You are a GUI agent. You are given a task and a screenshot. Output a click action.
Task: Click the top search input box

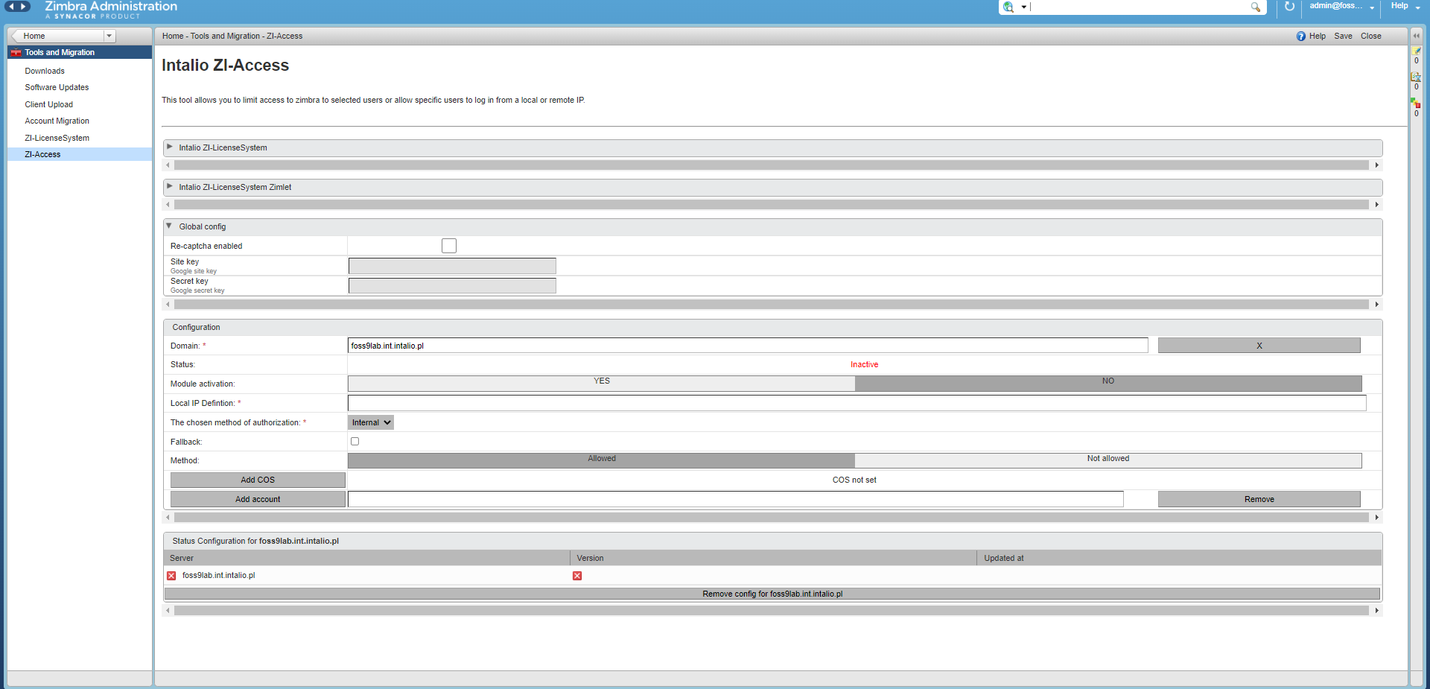1140,7
